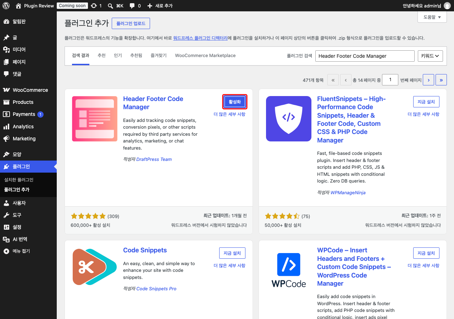Image resolution: width=454 pixels, height=319 pixels.
Task: Click the AI 번역 translate icon
Action: click(6, 239)
